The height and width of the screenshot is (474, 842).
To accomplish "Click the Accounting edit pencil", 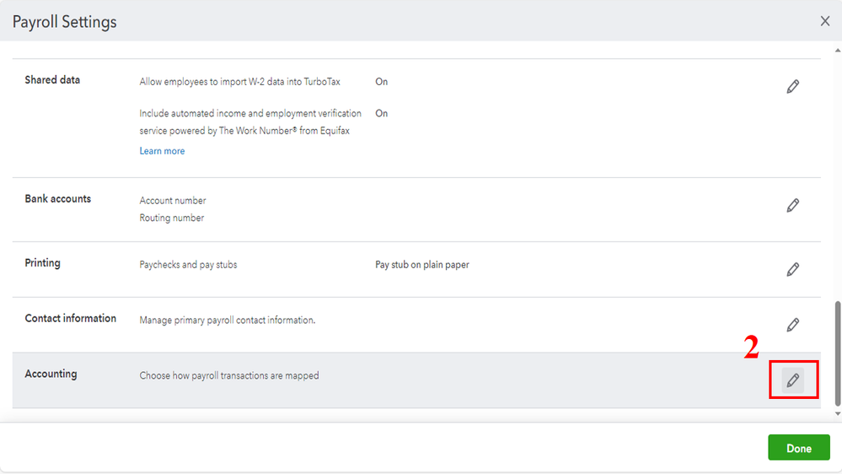I will point(792,380).
